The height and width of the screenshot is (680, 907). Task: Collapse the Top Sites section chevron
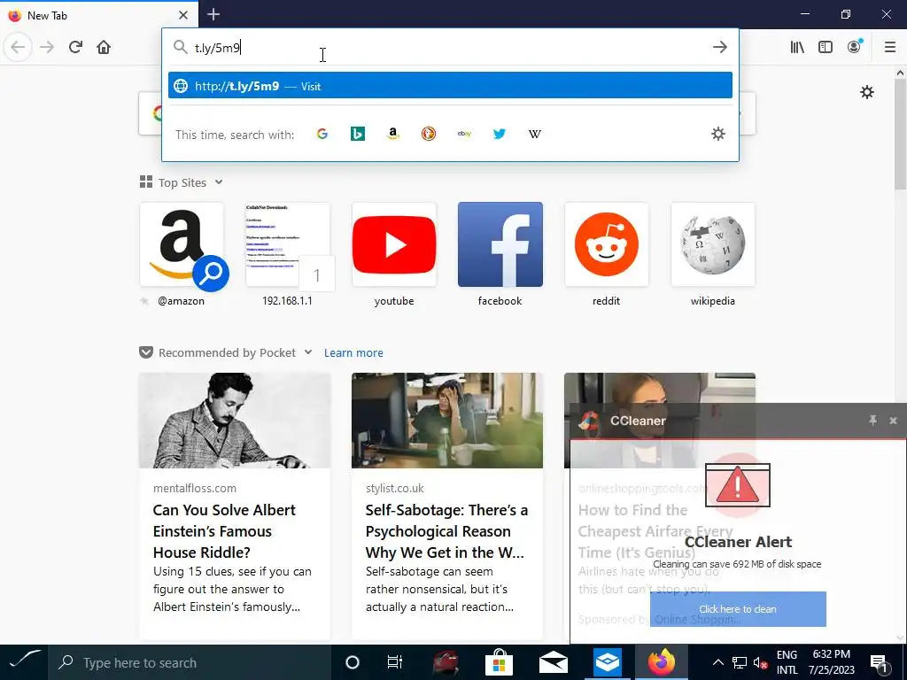pos(219,182)
